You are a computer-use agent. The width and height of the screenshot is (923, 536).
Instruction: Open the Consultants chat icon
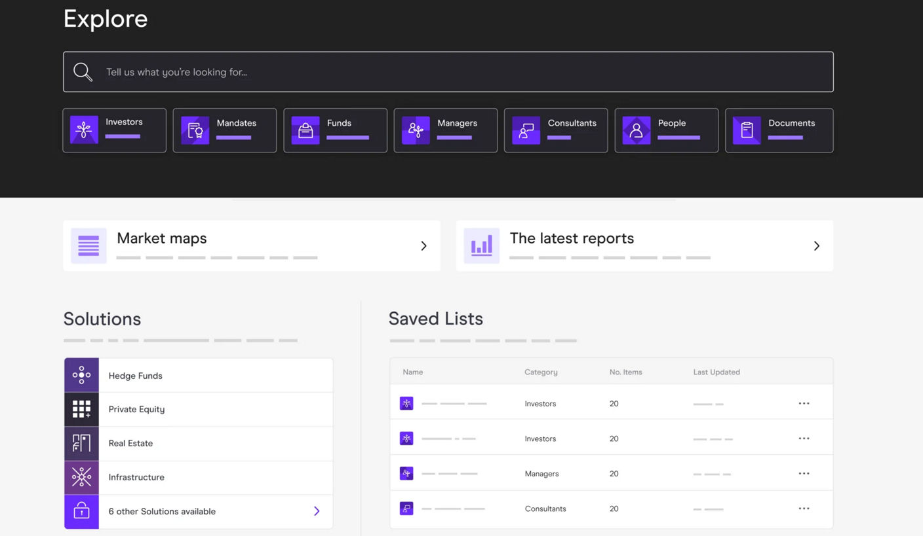[x=526, y=130]
